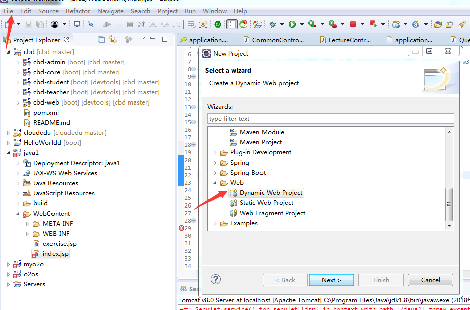470x310 pixels.
Task: Open the Window menu
Action: pos(215,11)
